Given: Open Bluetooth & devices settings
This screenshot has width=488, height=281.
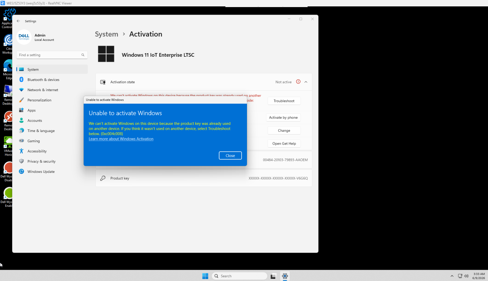Looking at the screenshot, I should [52, 80].
